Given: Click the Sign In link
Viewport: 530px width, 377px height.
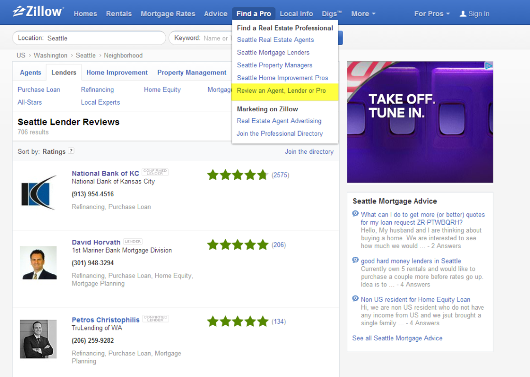Looking at the screenshot, I should [479, 14].
